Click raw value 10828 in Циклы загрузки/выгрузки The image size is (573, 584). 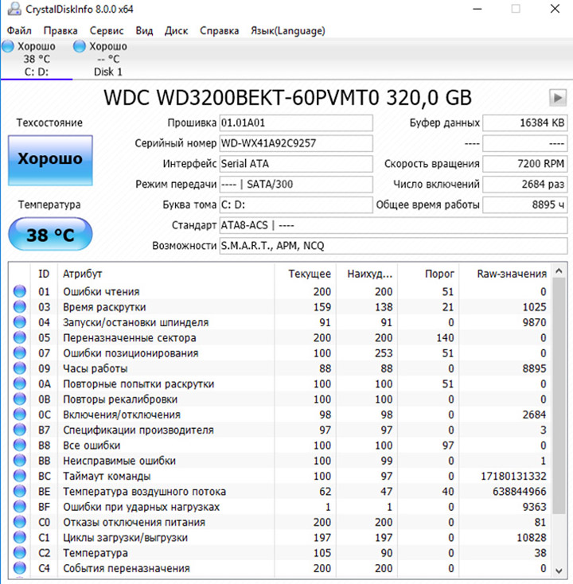(532, 537)
